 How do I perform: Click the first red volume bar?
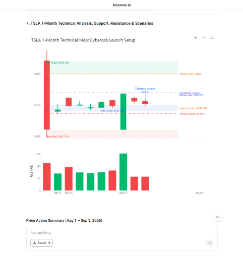(x=47, y=177)
